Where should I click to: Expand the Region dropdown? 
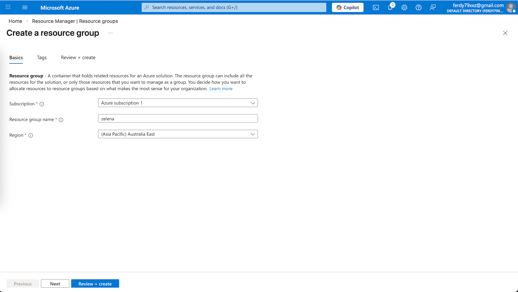[x=178, y=134]
